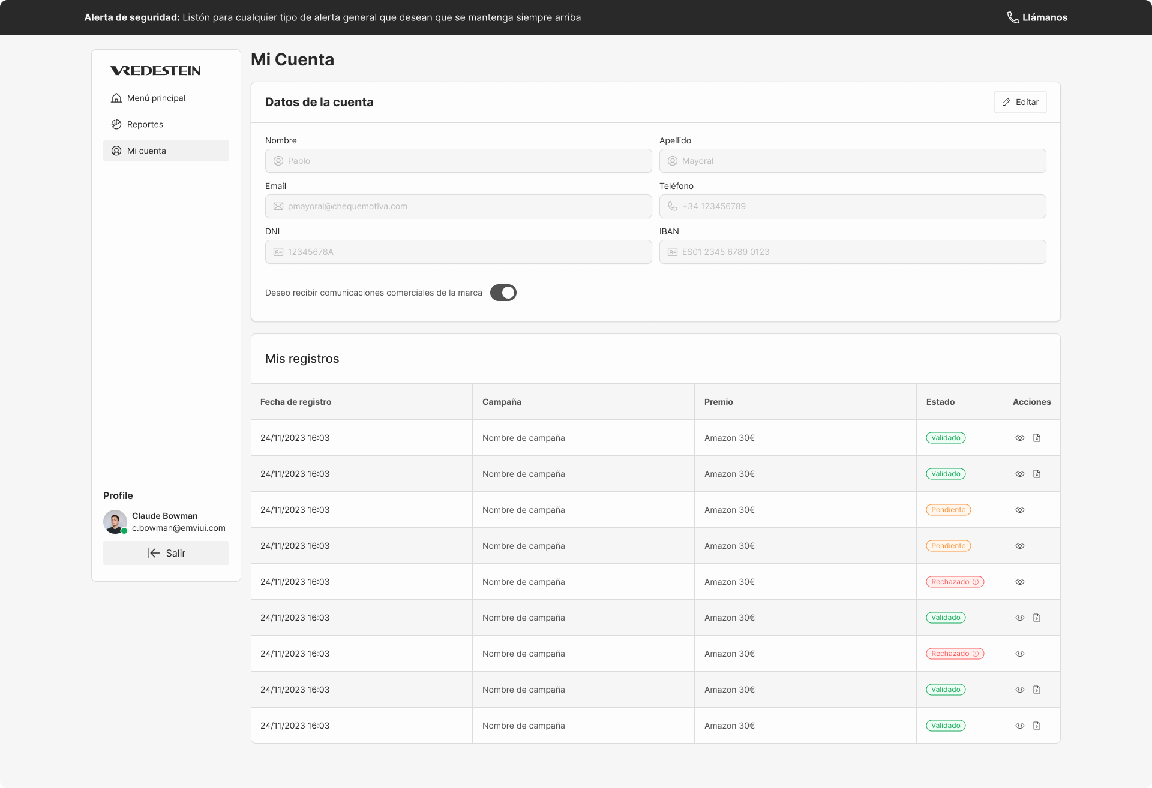
Task: Click the phone icon next to Llámanos
Action: pos(1014,17)
